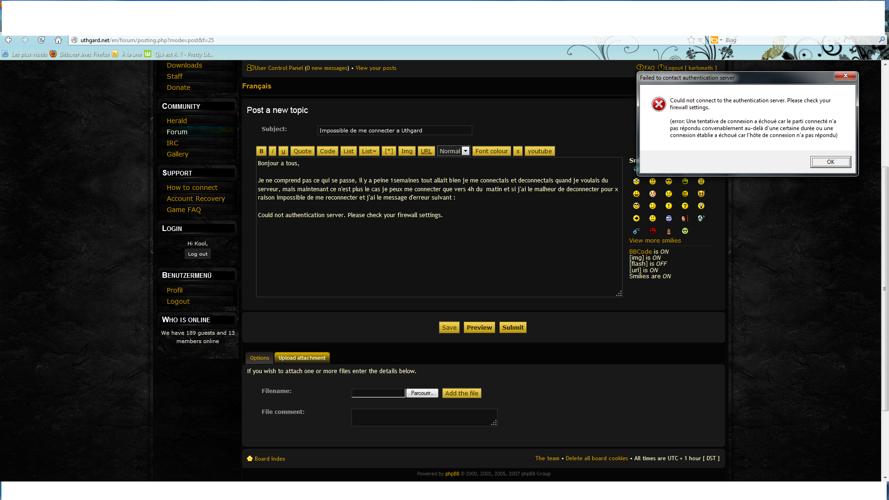This screenshot has width=889, height=500.
Task: Open the Bing search engine dropdown
Action: (x=717, y=40)
